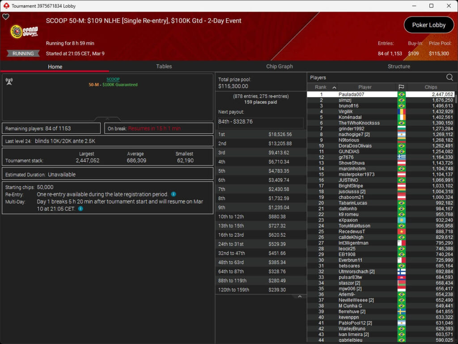Follow the SCOOP hyperlink
The height and width of the screenshot is (344, 458).
[113, 80]
